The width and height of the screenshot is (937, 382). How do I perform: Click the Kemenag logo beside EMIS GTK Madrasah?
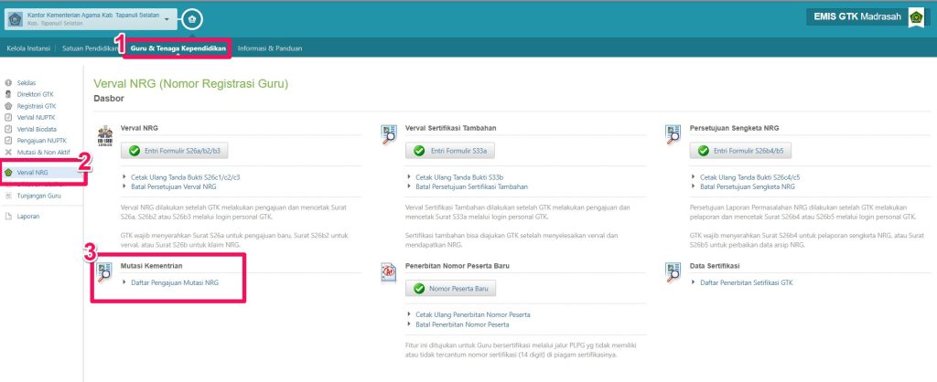coord(916,17)
